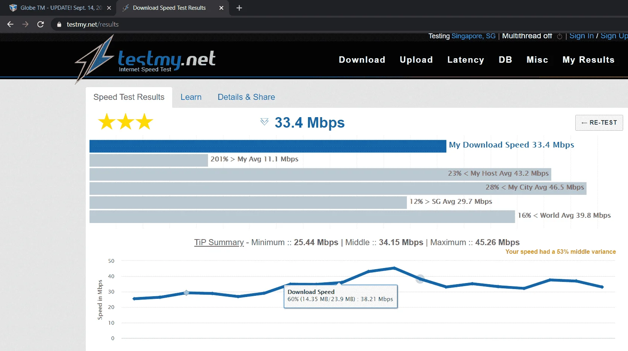Viewport: 628px width, 351px height.
Task: Click My Avg 11.1 Mbps bar
Action: (x=149, y=160)
